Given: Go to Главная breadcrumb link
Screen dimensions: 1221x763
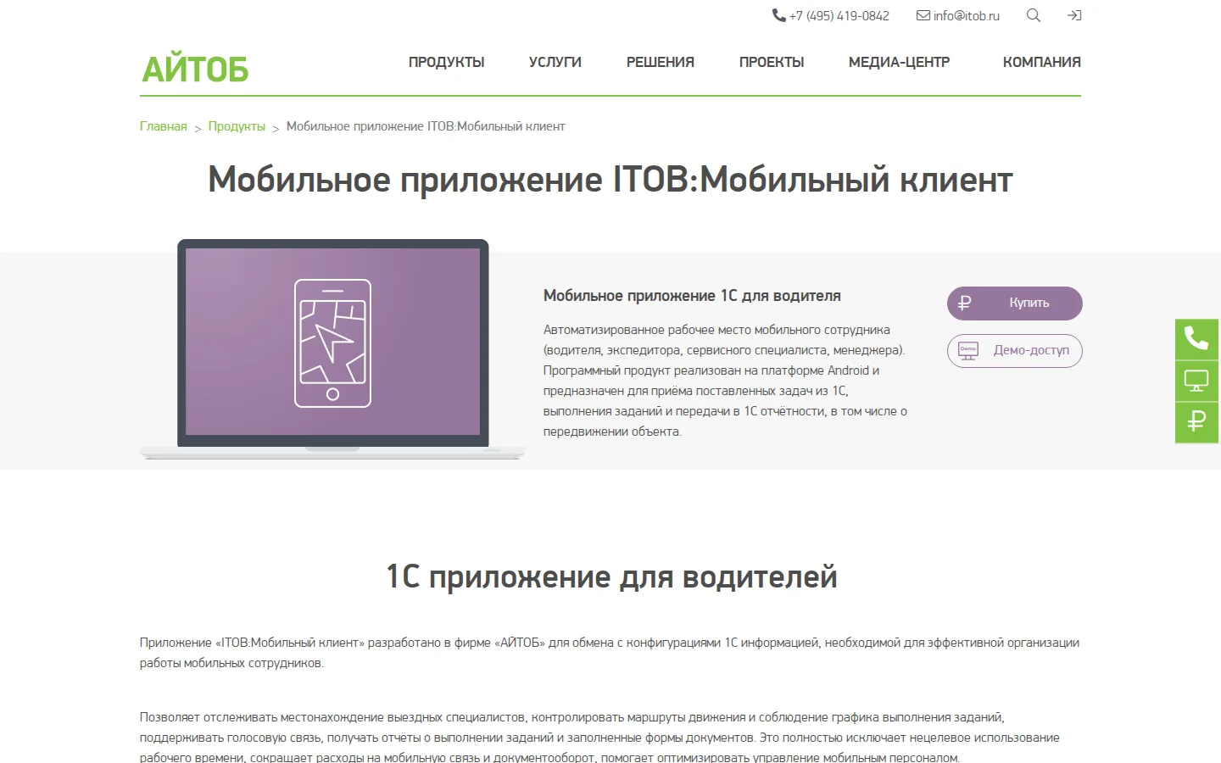Looking at the screenshot, I should pos(164,126).
